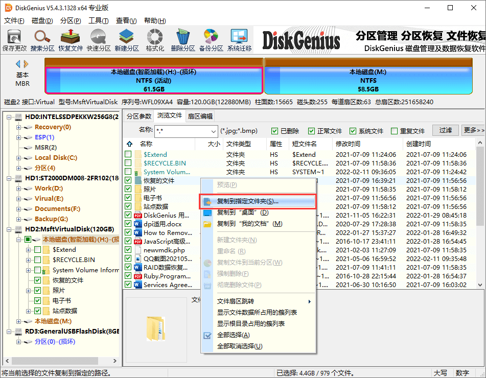Click the up-folder arrow in file list header
The width and height of the screenshot is (486, 378).
click(130, 144)
